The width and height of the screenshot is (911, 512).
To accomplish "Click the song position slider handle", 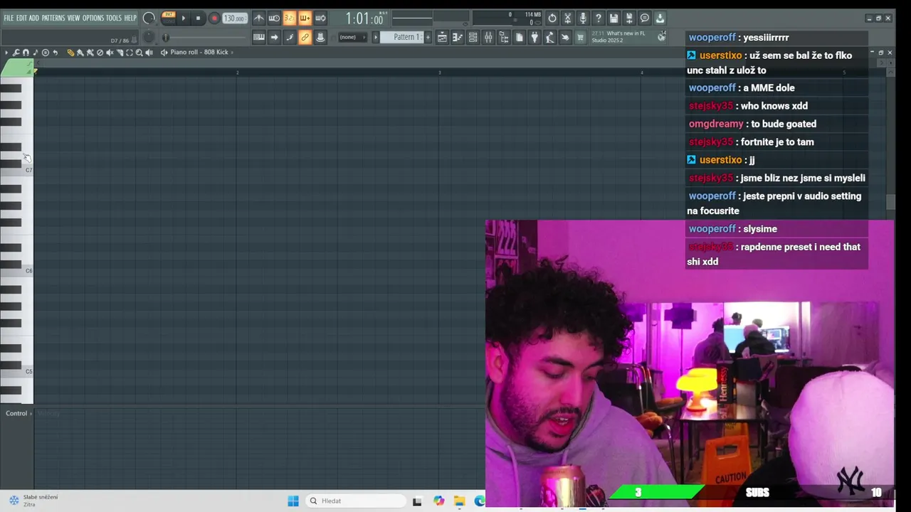I will coord(165,38).
